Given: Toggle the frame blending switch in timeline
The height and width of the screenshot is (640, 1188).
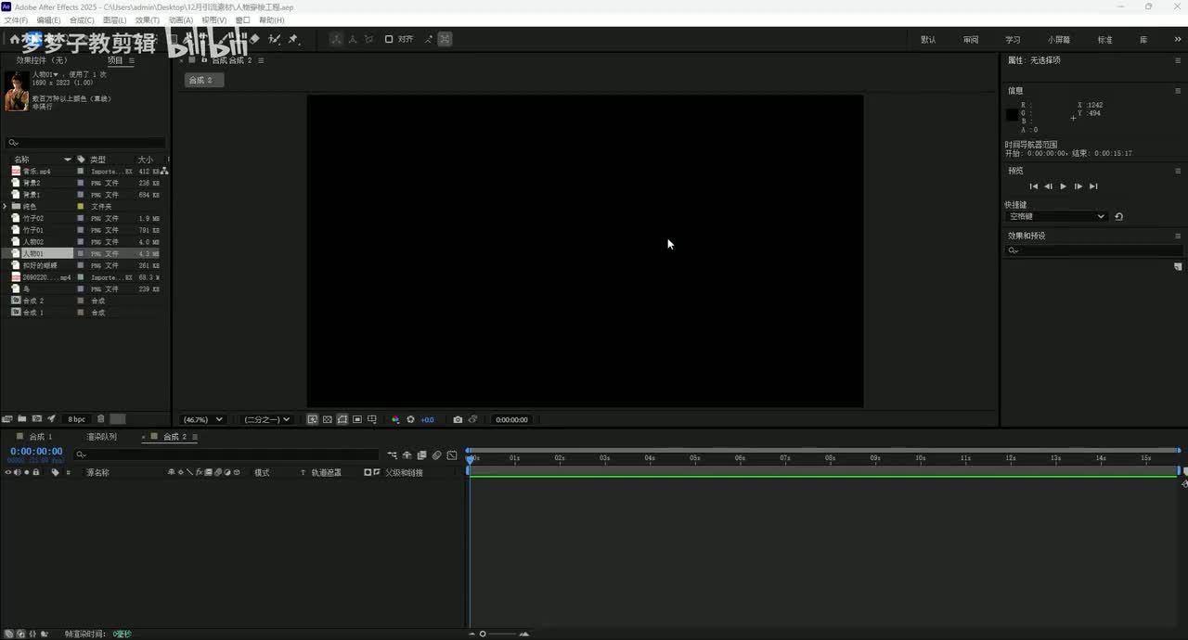Looking at the screenshot, I should 421,455.
